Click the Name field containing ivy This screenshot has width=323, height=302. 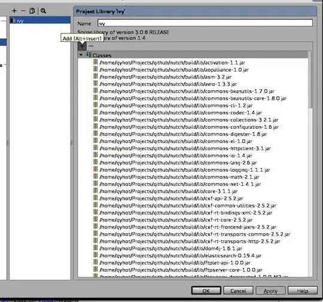205,23
